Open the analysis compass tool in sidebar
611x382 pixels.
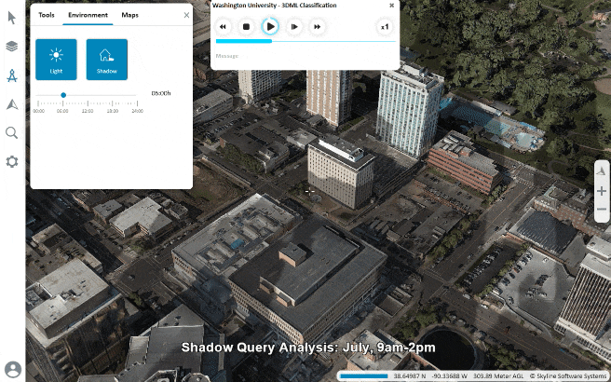(x=12, y=75)
